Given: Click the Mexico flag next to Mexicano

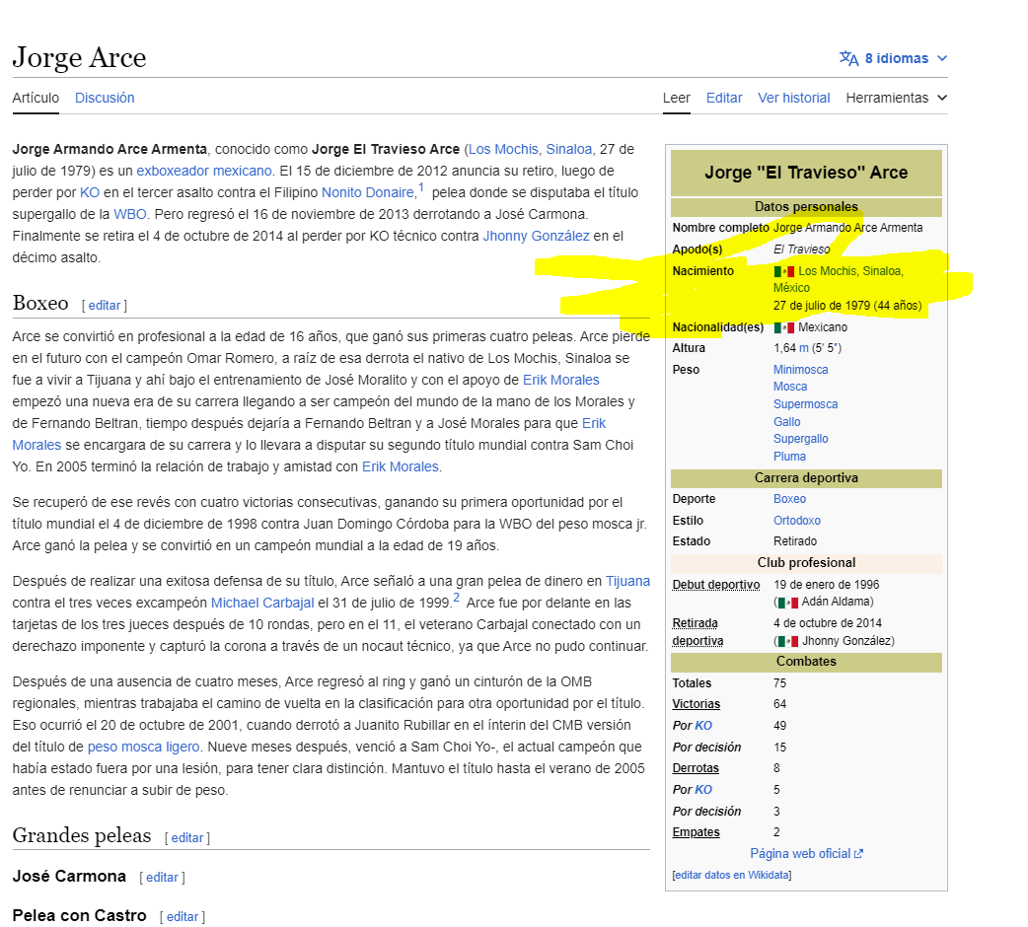Looking at the screenshot, I should point(784,326).
